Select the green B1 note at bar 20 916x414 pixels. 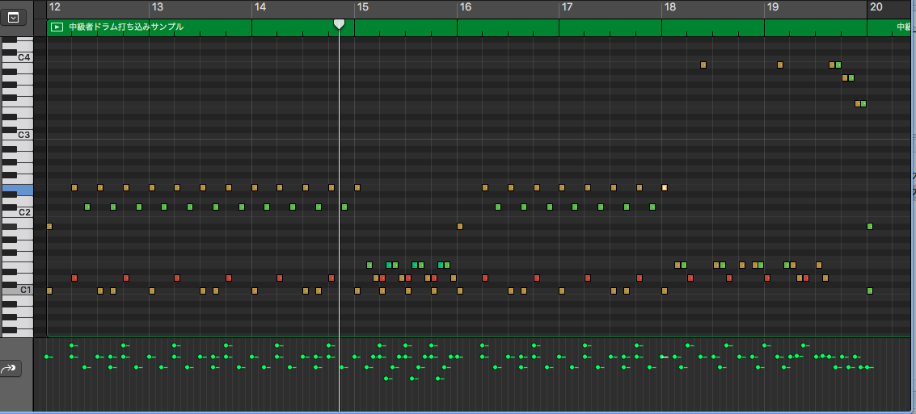[870, 226]
